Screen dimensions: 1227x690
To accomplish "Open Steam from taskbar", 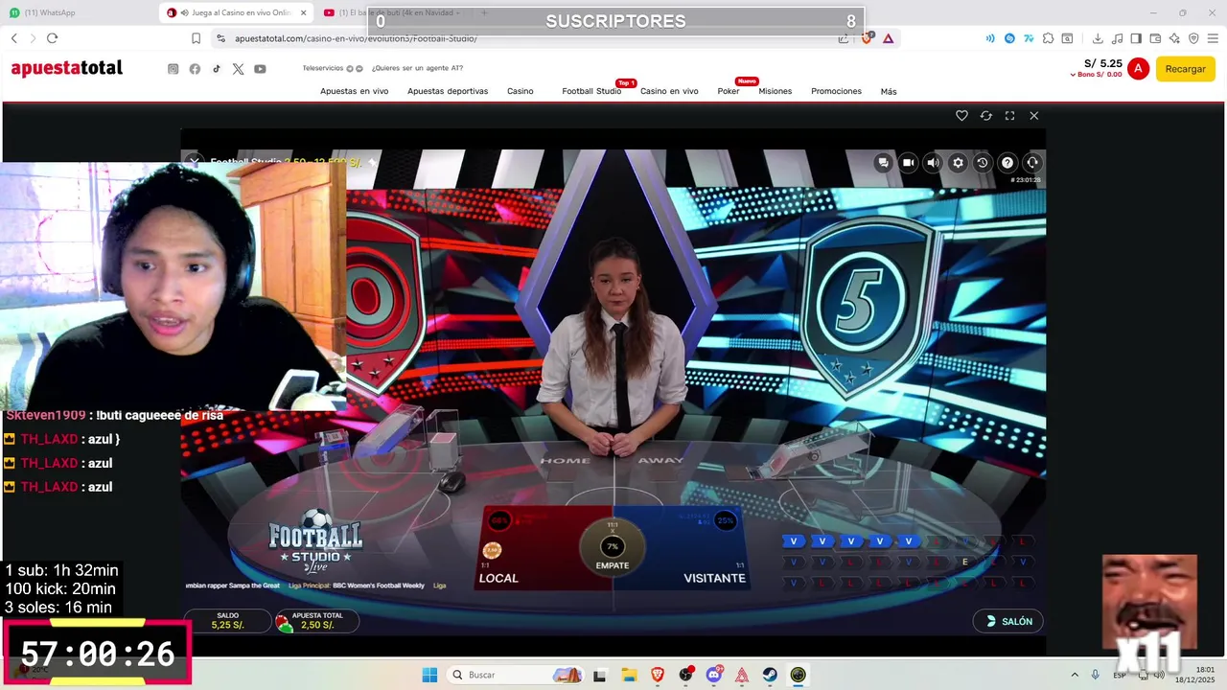I will click(x=770, y=675).
